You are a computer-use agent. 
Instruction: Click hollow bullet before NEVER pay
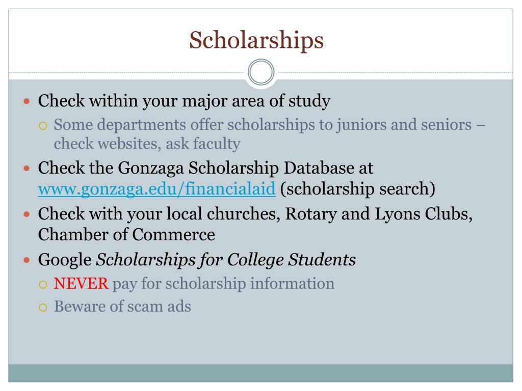43,285
